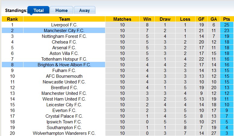Click Aston Villa F.C. row name

[64, 53]
